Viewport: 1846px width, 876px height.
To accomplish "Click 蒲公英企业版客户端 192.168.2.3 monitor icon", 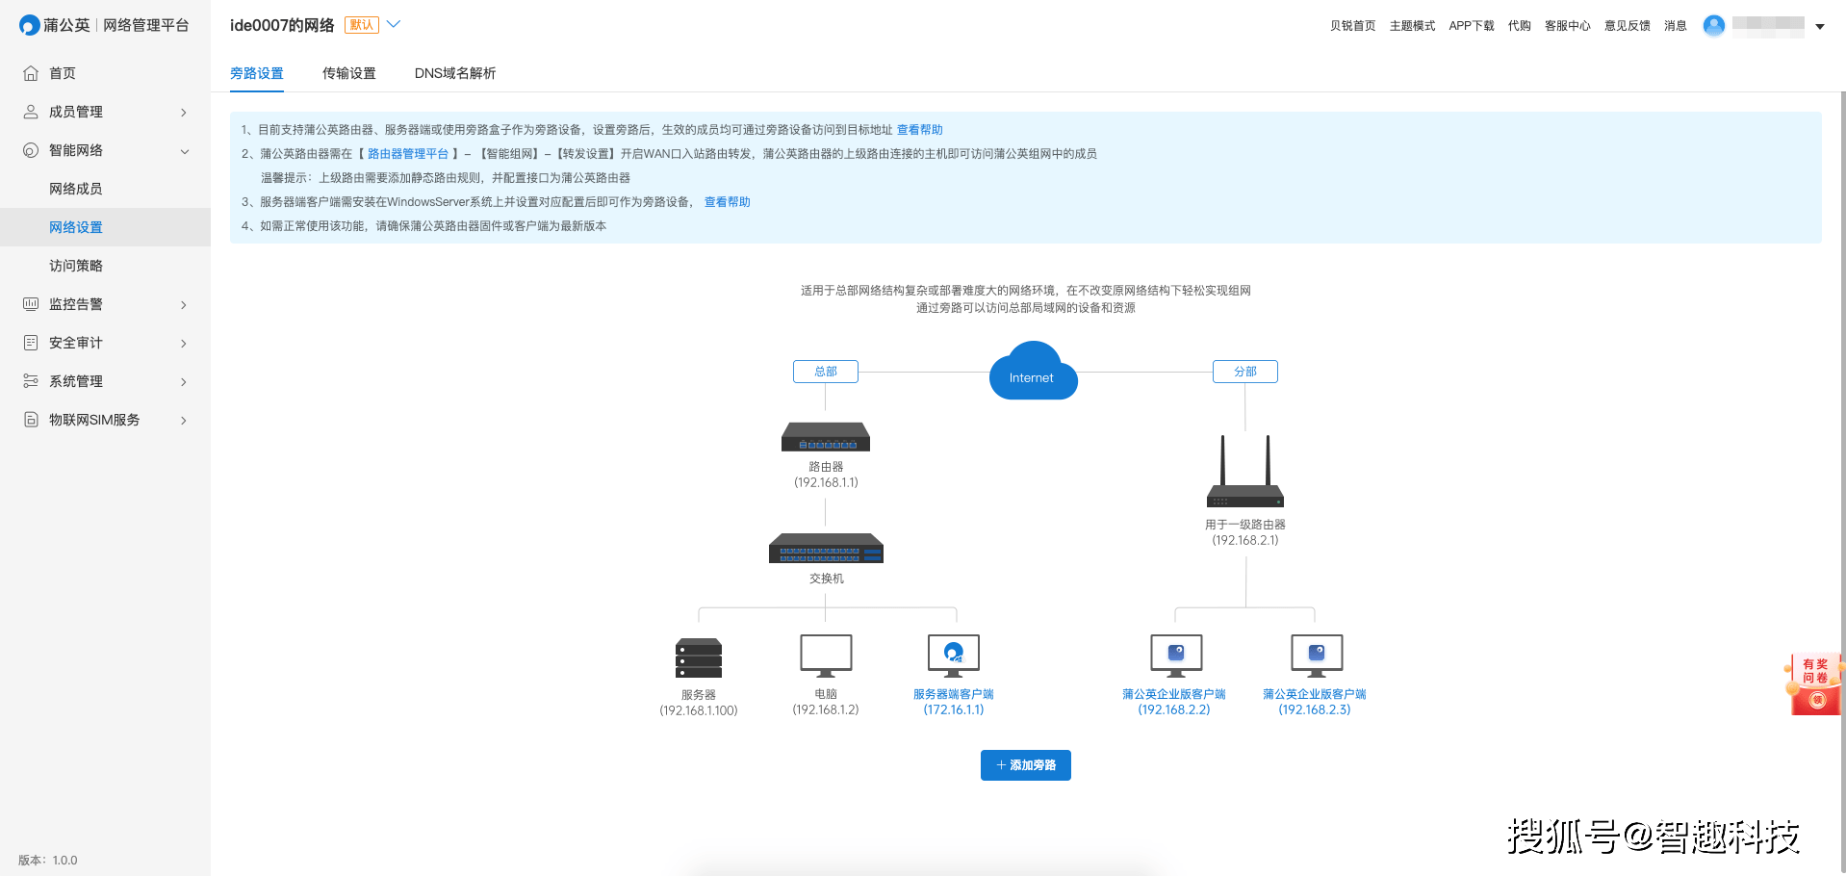I will tap(1317, 657).
